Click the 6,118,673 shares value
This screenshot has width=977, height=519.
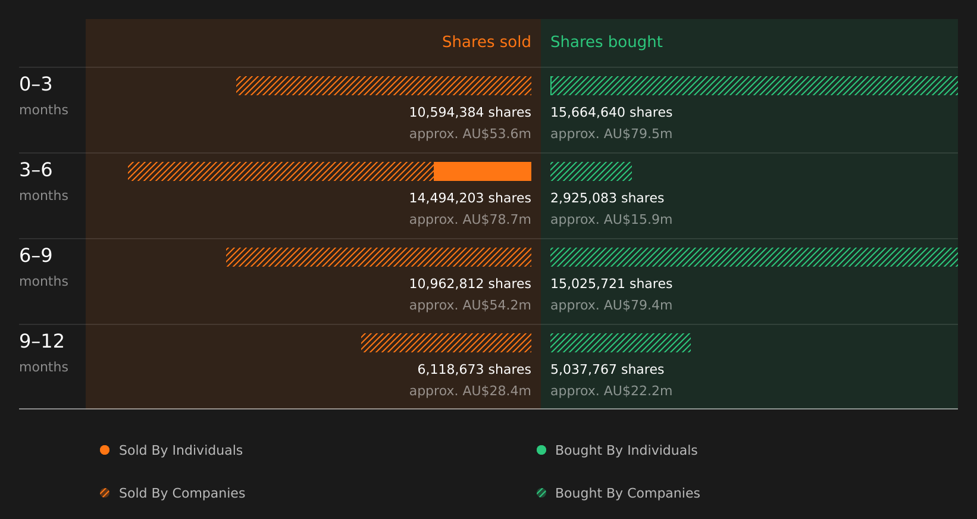[x=474, y=370]
